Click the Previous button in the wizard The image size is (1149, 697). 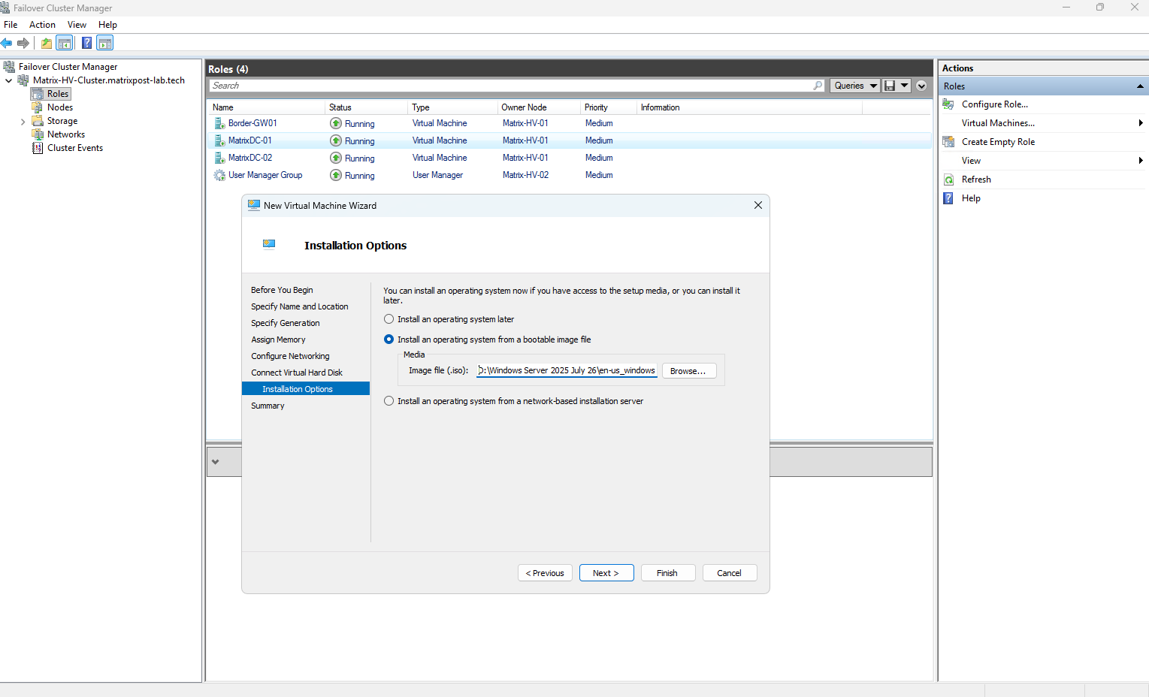(x=545, y=573)
